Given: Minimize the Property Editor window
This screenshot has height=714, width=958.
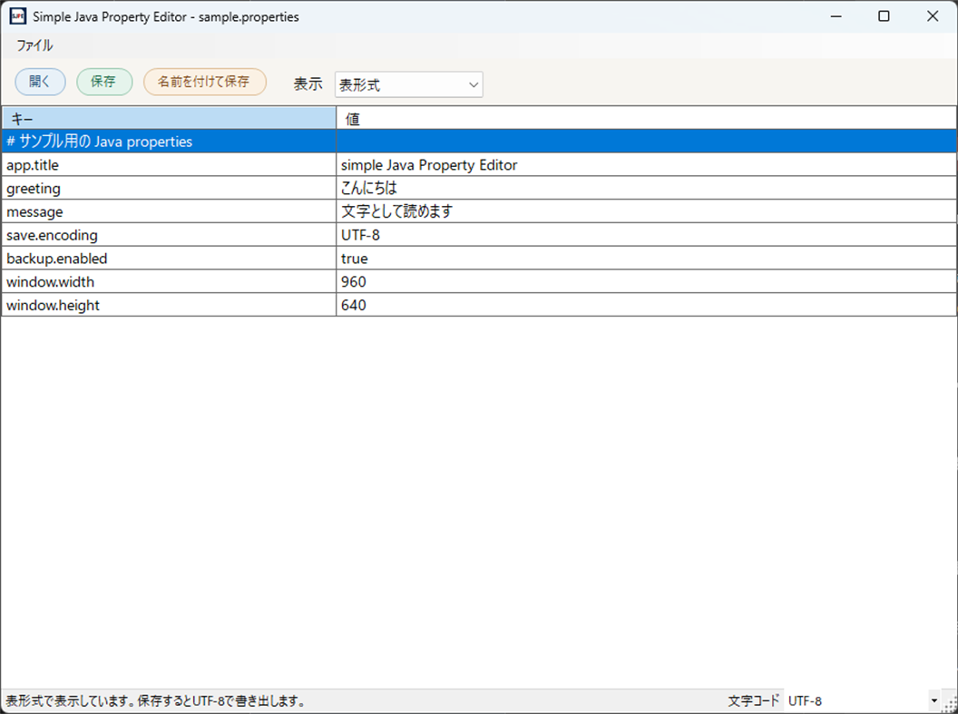Looking at the screenshot, I should (836, 16).
